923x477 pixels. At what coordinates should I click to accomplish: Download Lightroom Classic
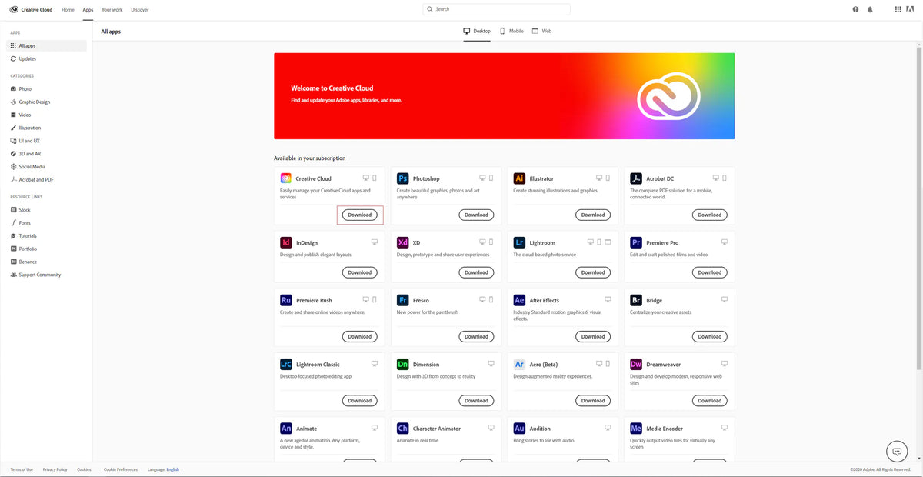pyautogui.click(x=359, y=400)
